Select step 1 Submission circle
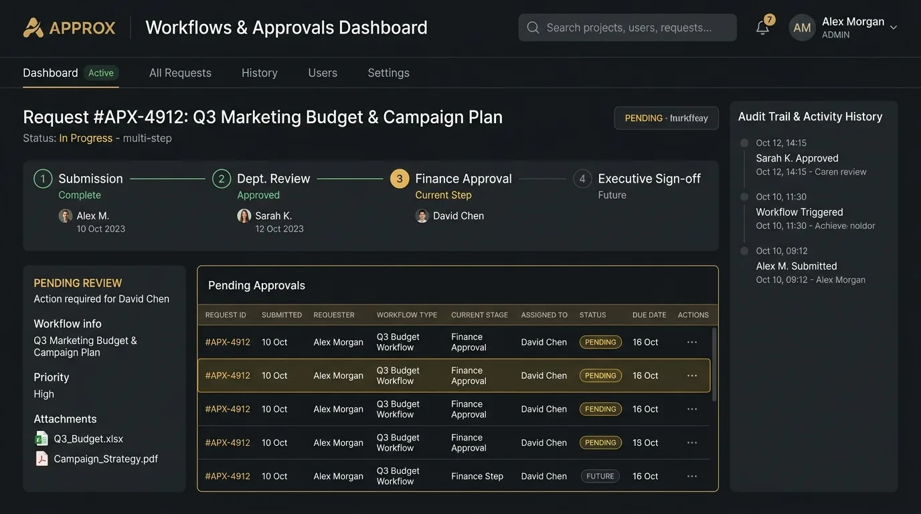921x514 pixels. [x=43, y=179]
